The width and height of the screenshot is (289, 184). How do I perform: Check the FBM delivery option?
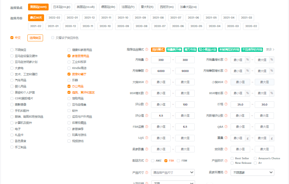click(178, 161)
